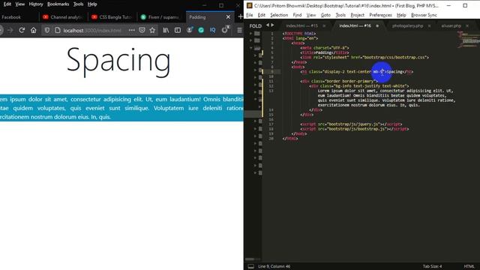Click the green Grammarly extension icon
The height and width of the screenshot is (270, 480).
pos(201,30)
